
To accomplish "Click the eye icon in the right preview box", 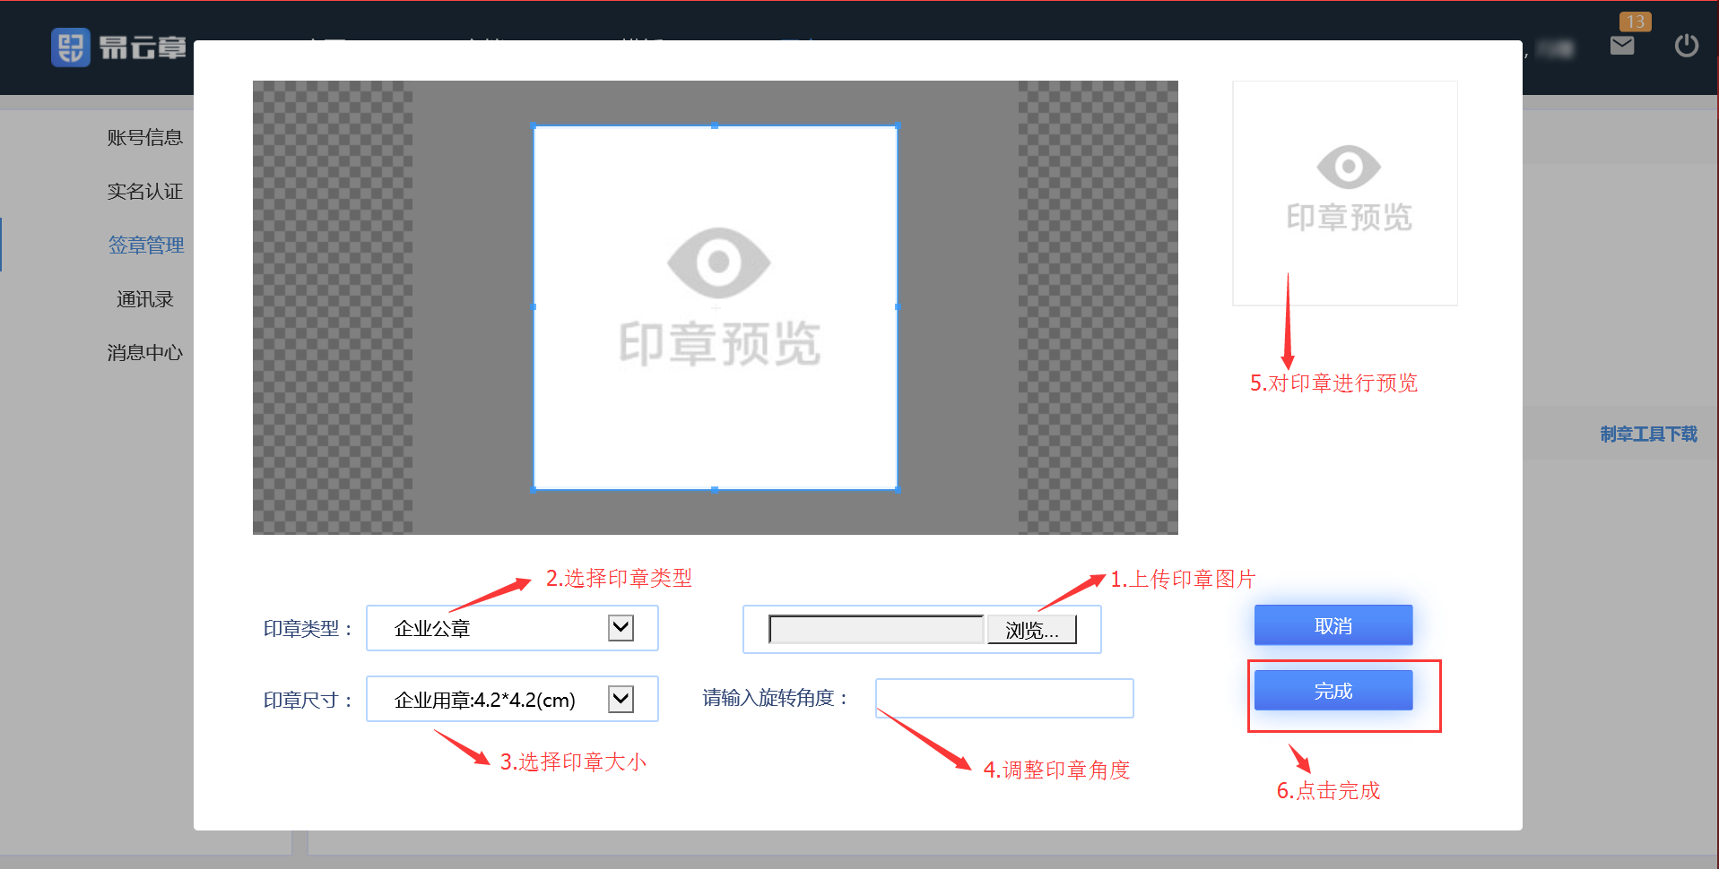I will point(1348,167).
